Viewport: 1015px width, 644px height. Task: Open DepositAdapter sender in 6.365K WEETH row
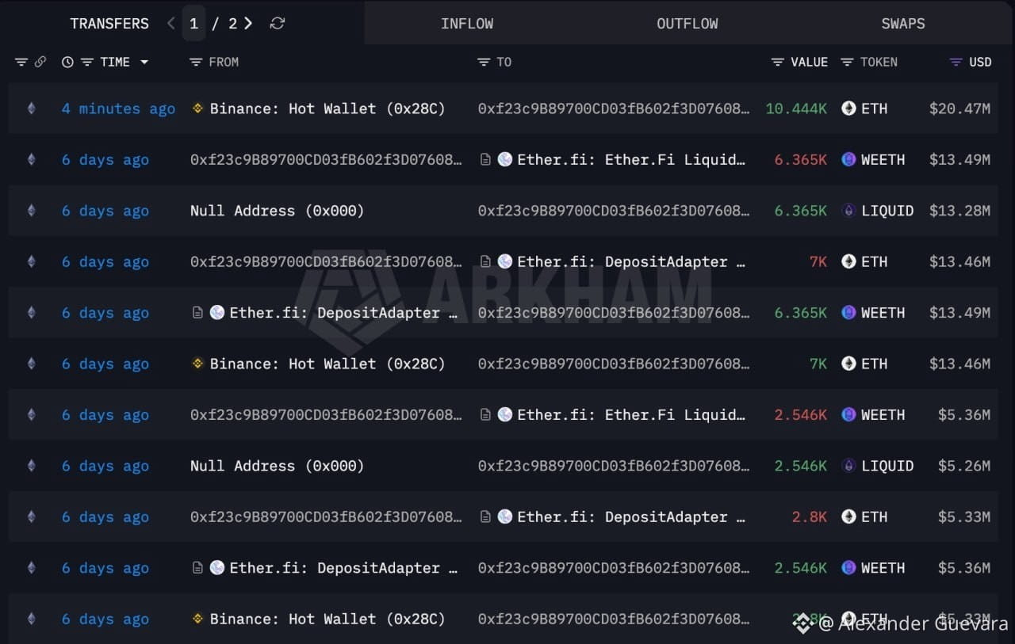(x=343, y=313)
